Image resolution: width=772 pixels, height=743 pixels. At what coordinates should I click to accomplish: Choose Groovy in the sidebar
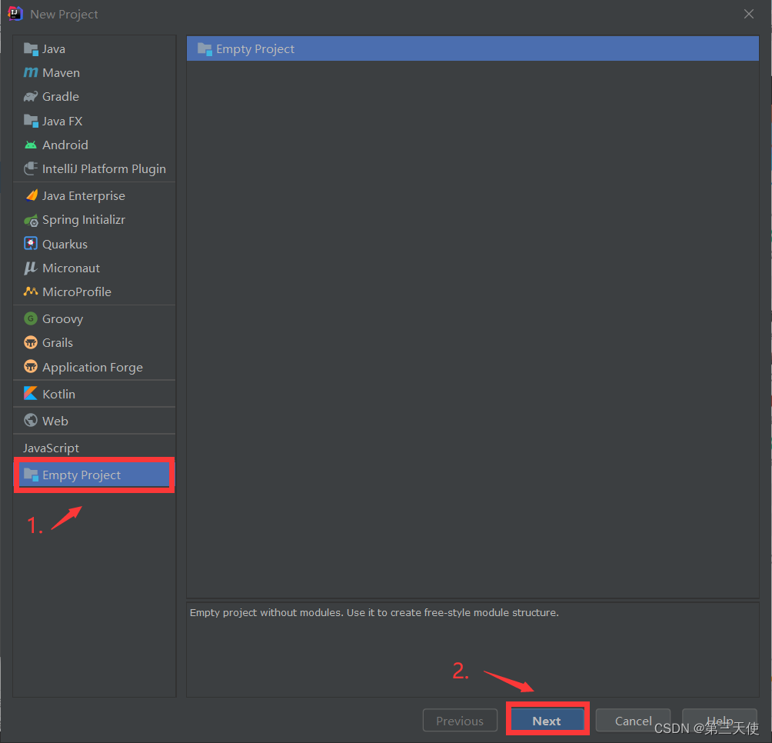coord(94,318)
